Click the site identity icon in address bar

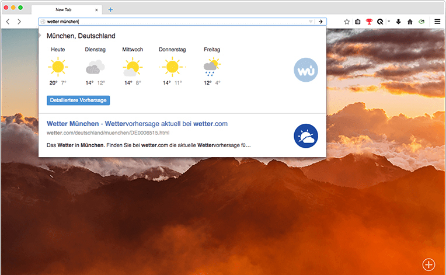[43, 22]
